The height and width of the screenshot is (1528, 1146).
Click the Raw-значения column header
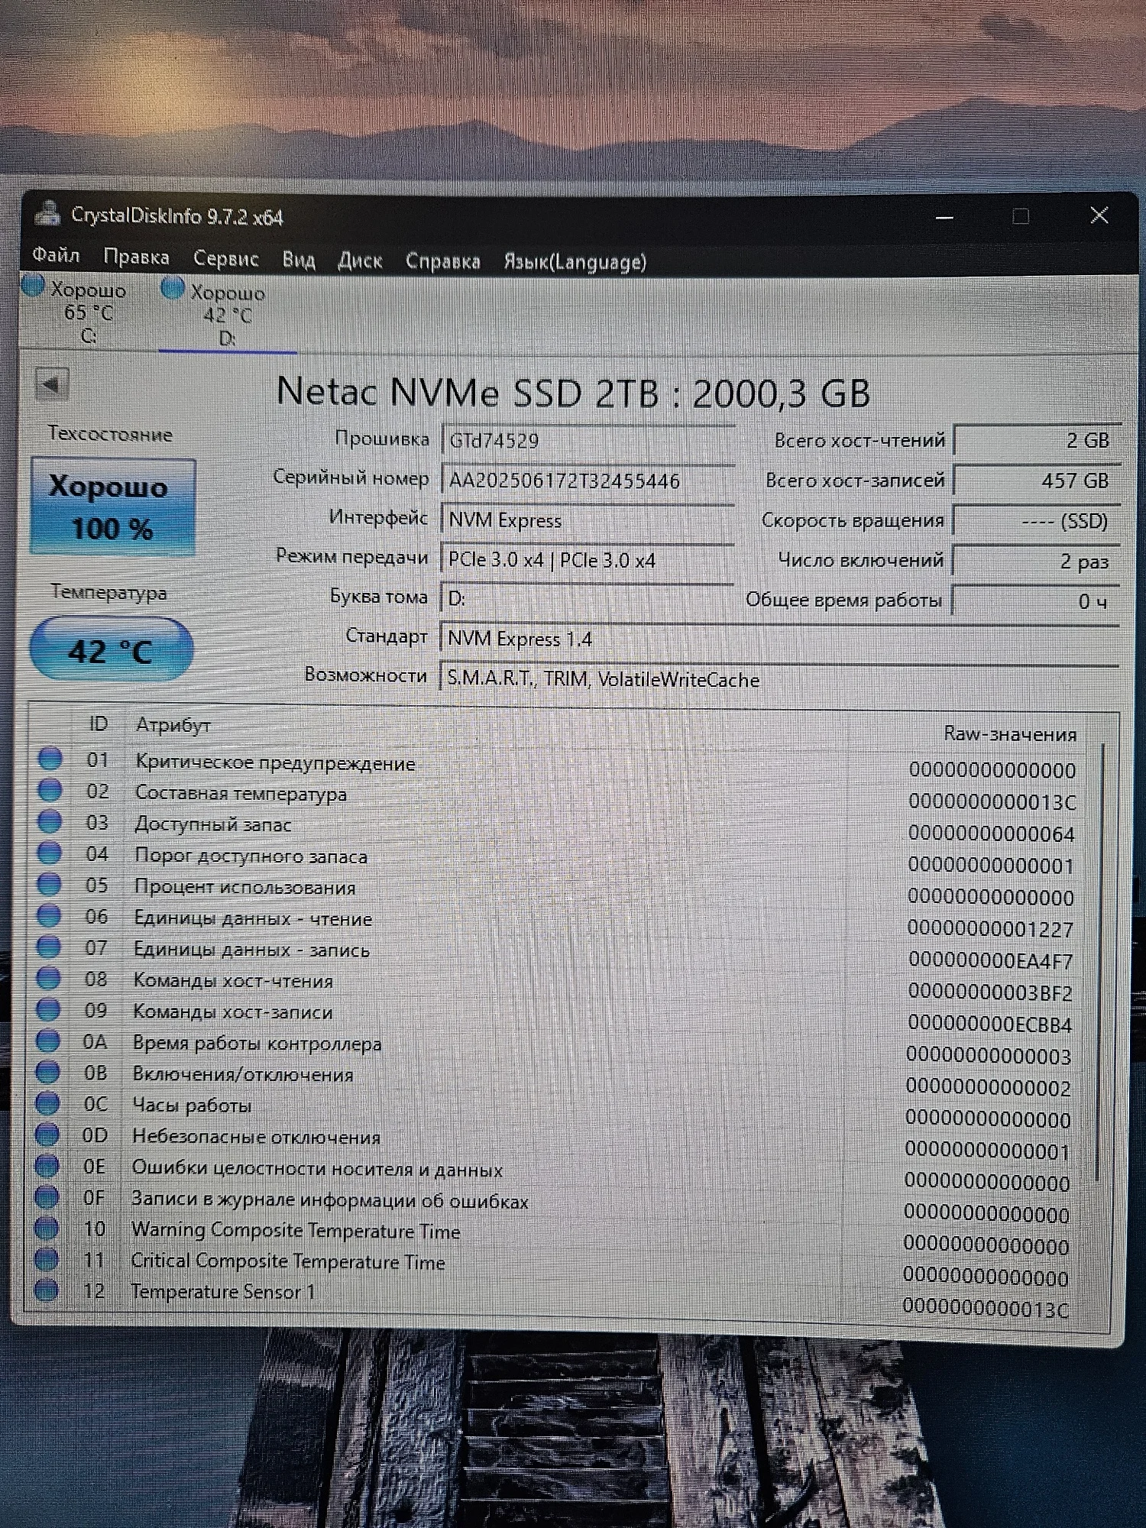pos(1010,733)
